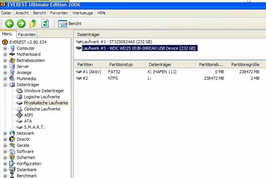The width and height of the screenshot is (266, 178).
Task: Expand the DirectX tree node
Action: tap(5, 139)
